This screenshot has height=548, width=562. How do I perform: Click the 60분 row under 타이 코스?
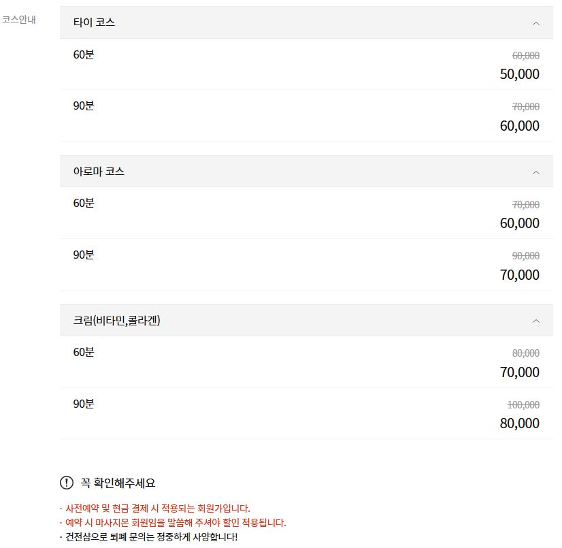[x=83, y=54]
